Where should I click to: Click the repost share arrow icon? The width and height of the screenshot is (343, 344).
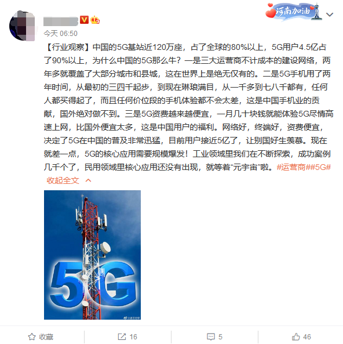[122, 336]
